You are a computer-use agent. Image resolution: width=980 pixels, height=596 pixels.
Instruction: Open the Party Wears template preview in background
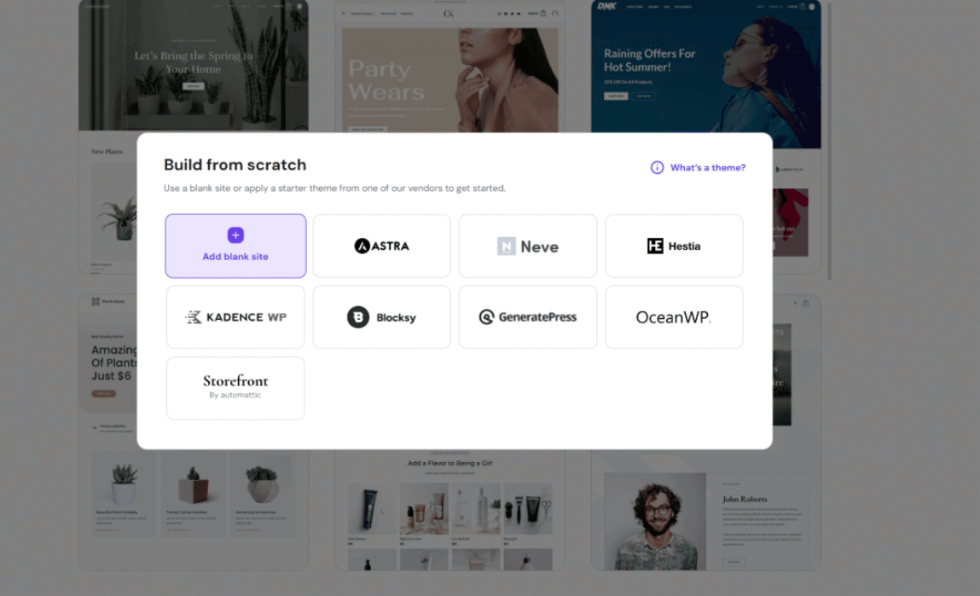point(450,67)
